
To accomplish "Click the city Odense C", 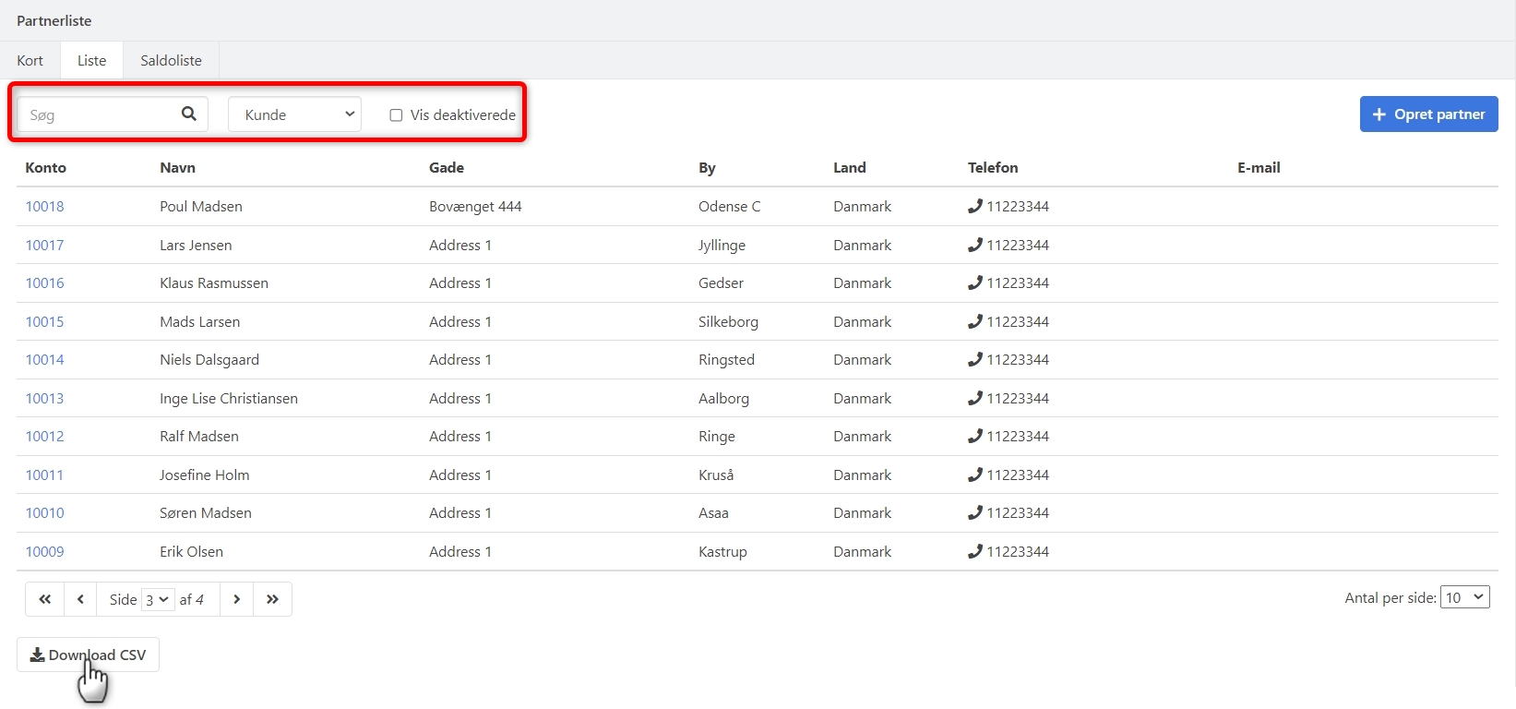I will click(x=729, y=206).
